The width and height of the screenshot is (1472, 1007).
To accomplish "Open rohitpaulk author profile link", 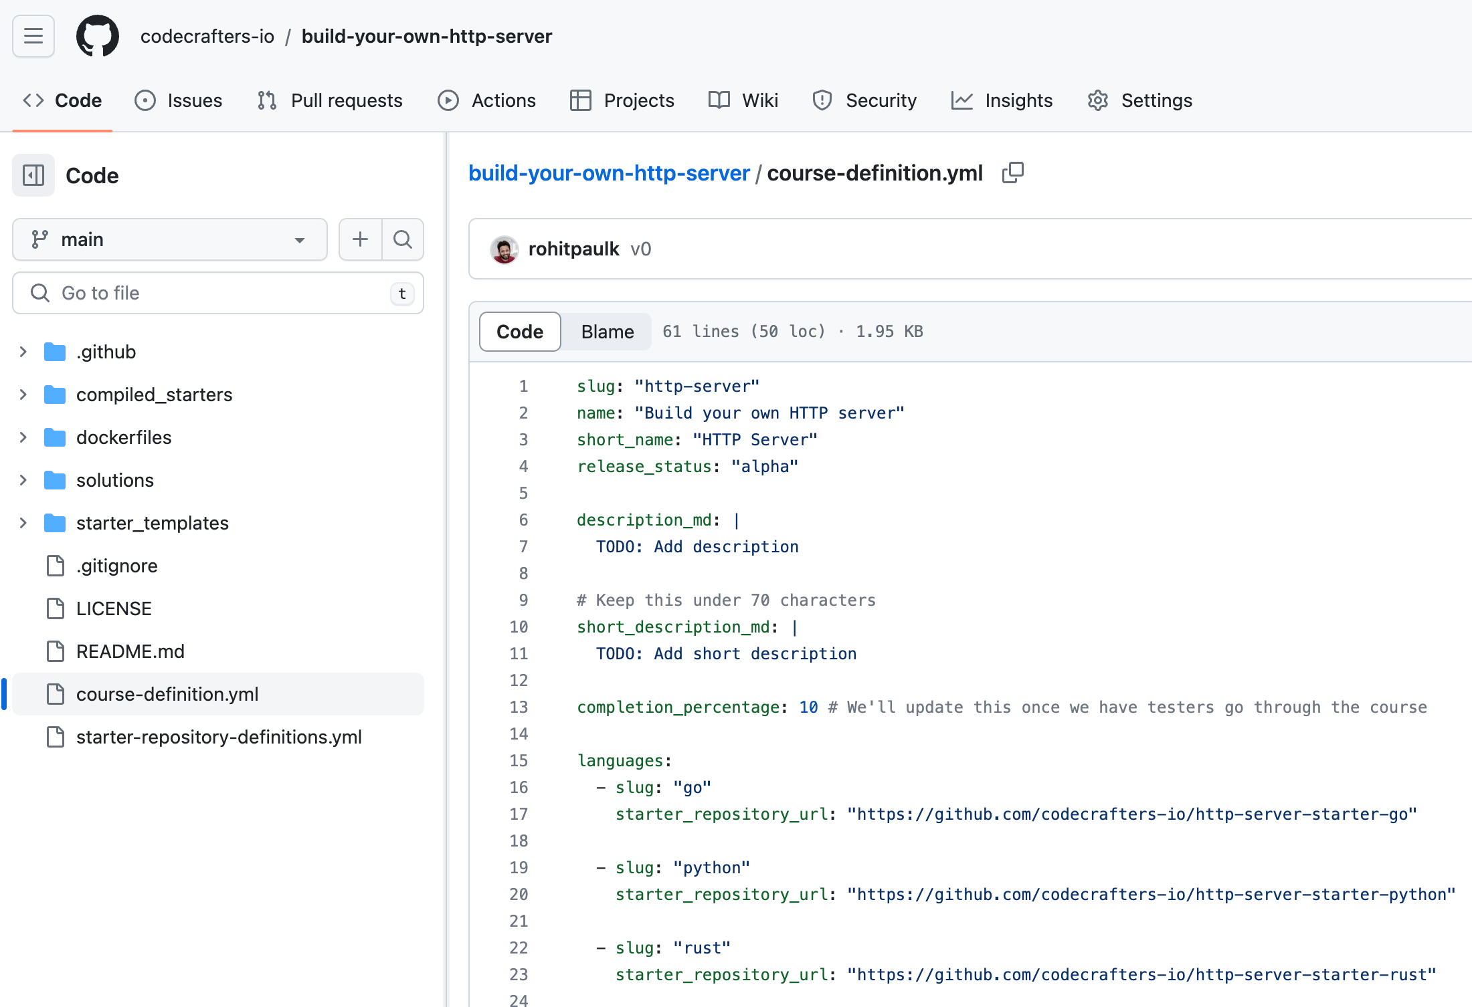I will (573, 249).
